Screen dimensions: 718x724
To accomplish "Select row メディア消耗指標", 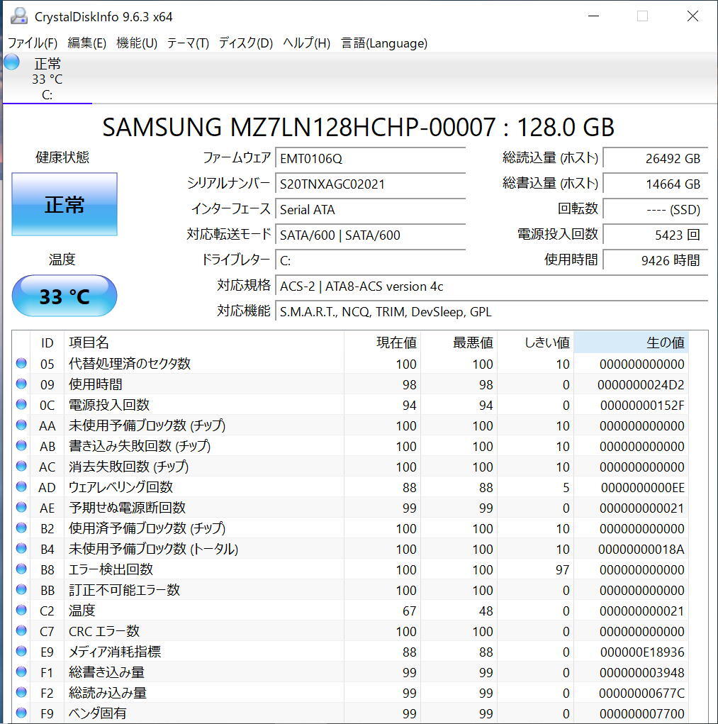I will click(x=350, y=652).
